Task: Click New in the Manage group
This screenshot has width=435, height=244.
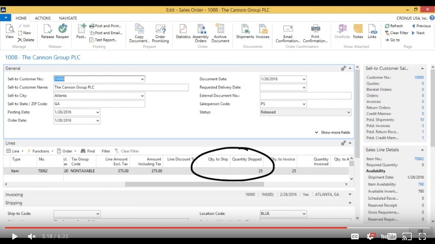Action: tap(25, 33)
